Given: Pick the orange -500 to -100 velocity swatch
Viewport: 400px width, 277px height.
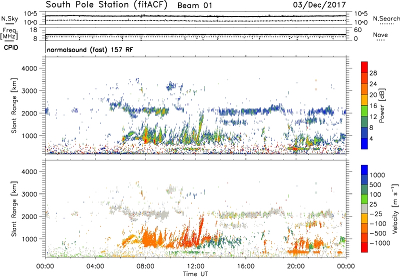Looking at the screenshot, I should pyautogui.click(x=364, y=228).
